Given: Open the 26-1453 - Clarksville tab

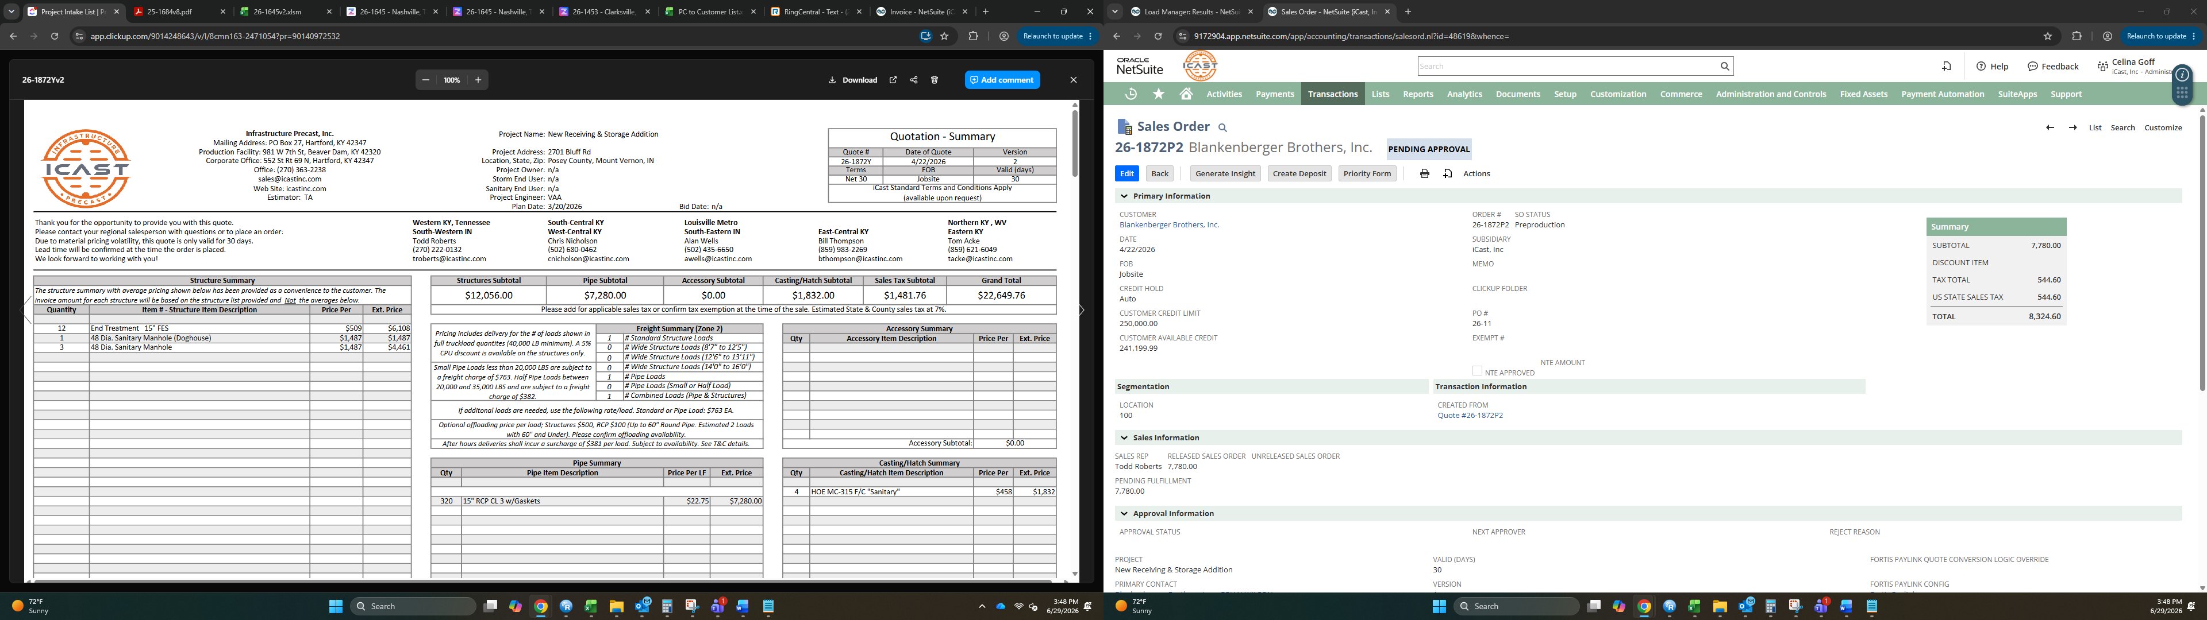Looking at the screenshot, I should click(x=604, y=12).
